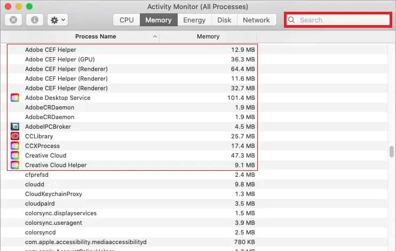Toggle sort direction arrow on Process Name
The height and width of the screenshot is (251, 396).
[155, 36]
